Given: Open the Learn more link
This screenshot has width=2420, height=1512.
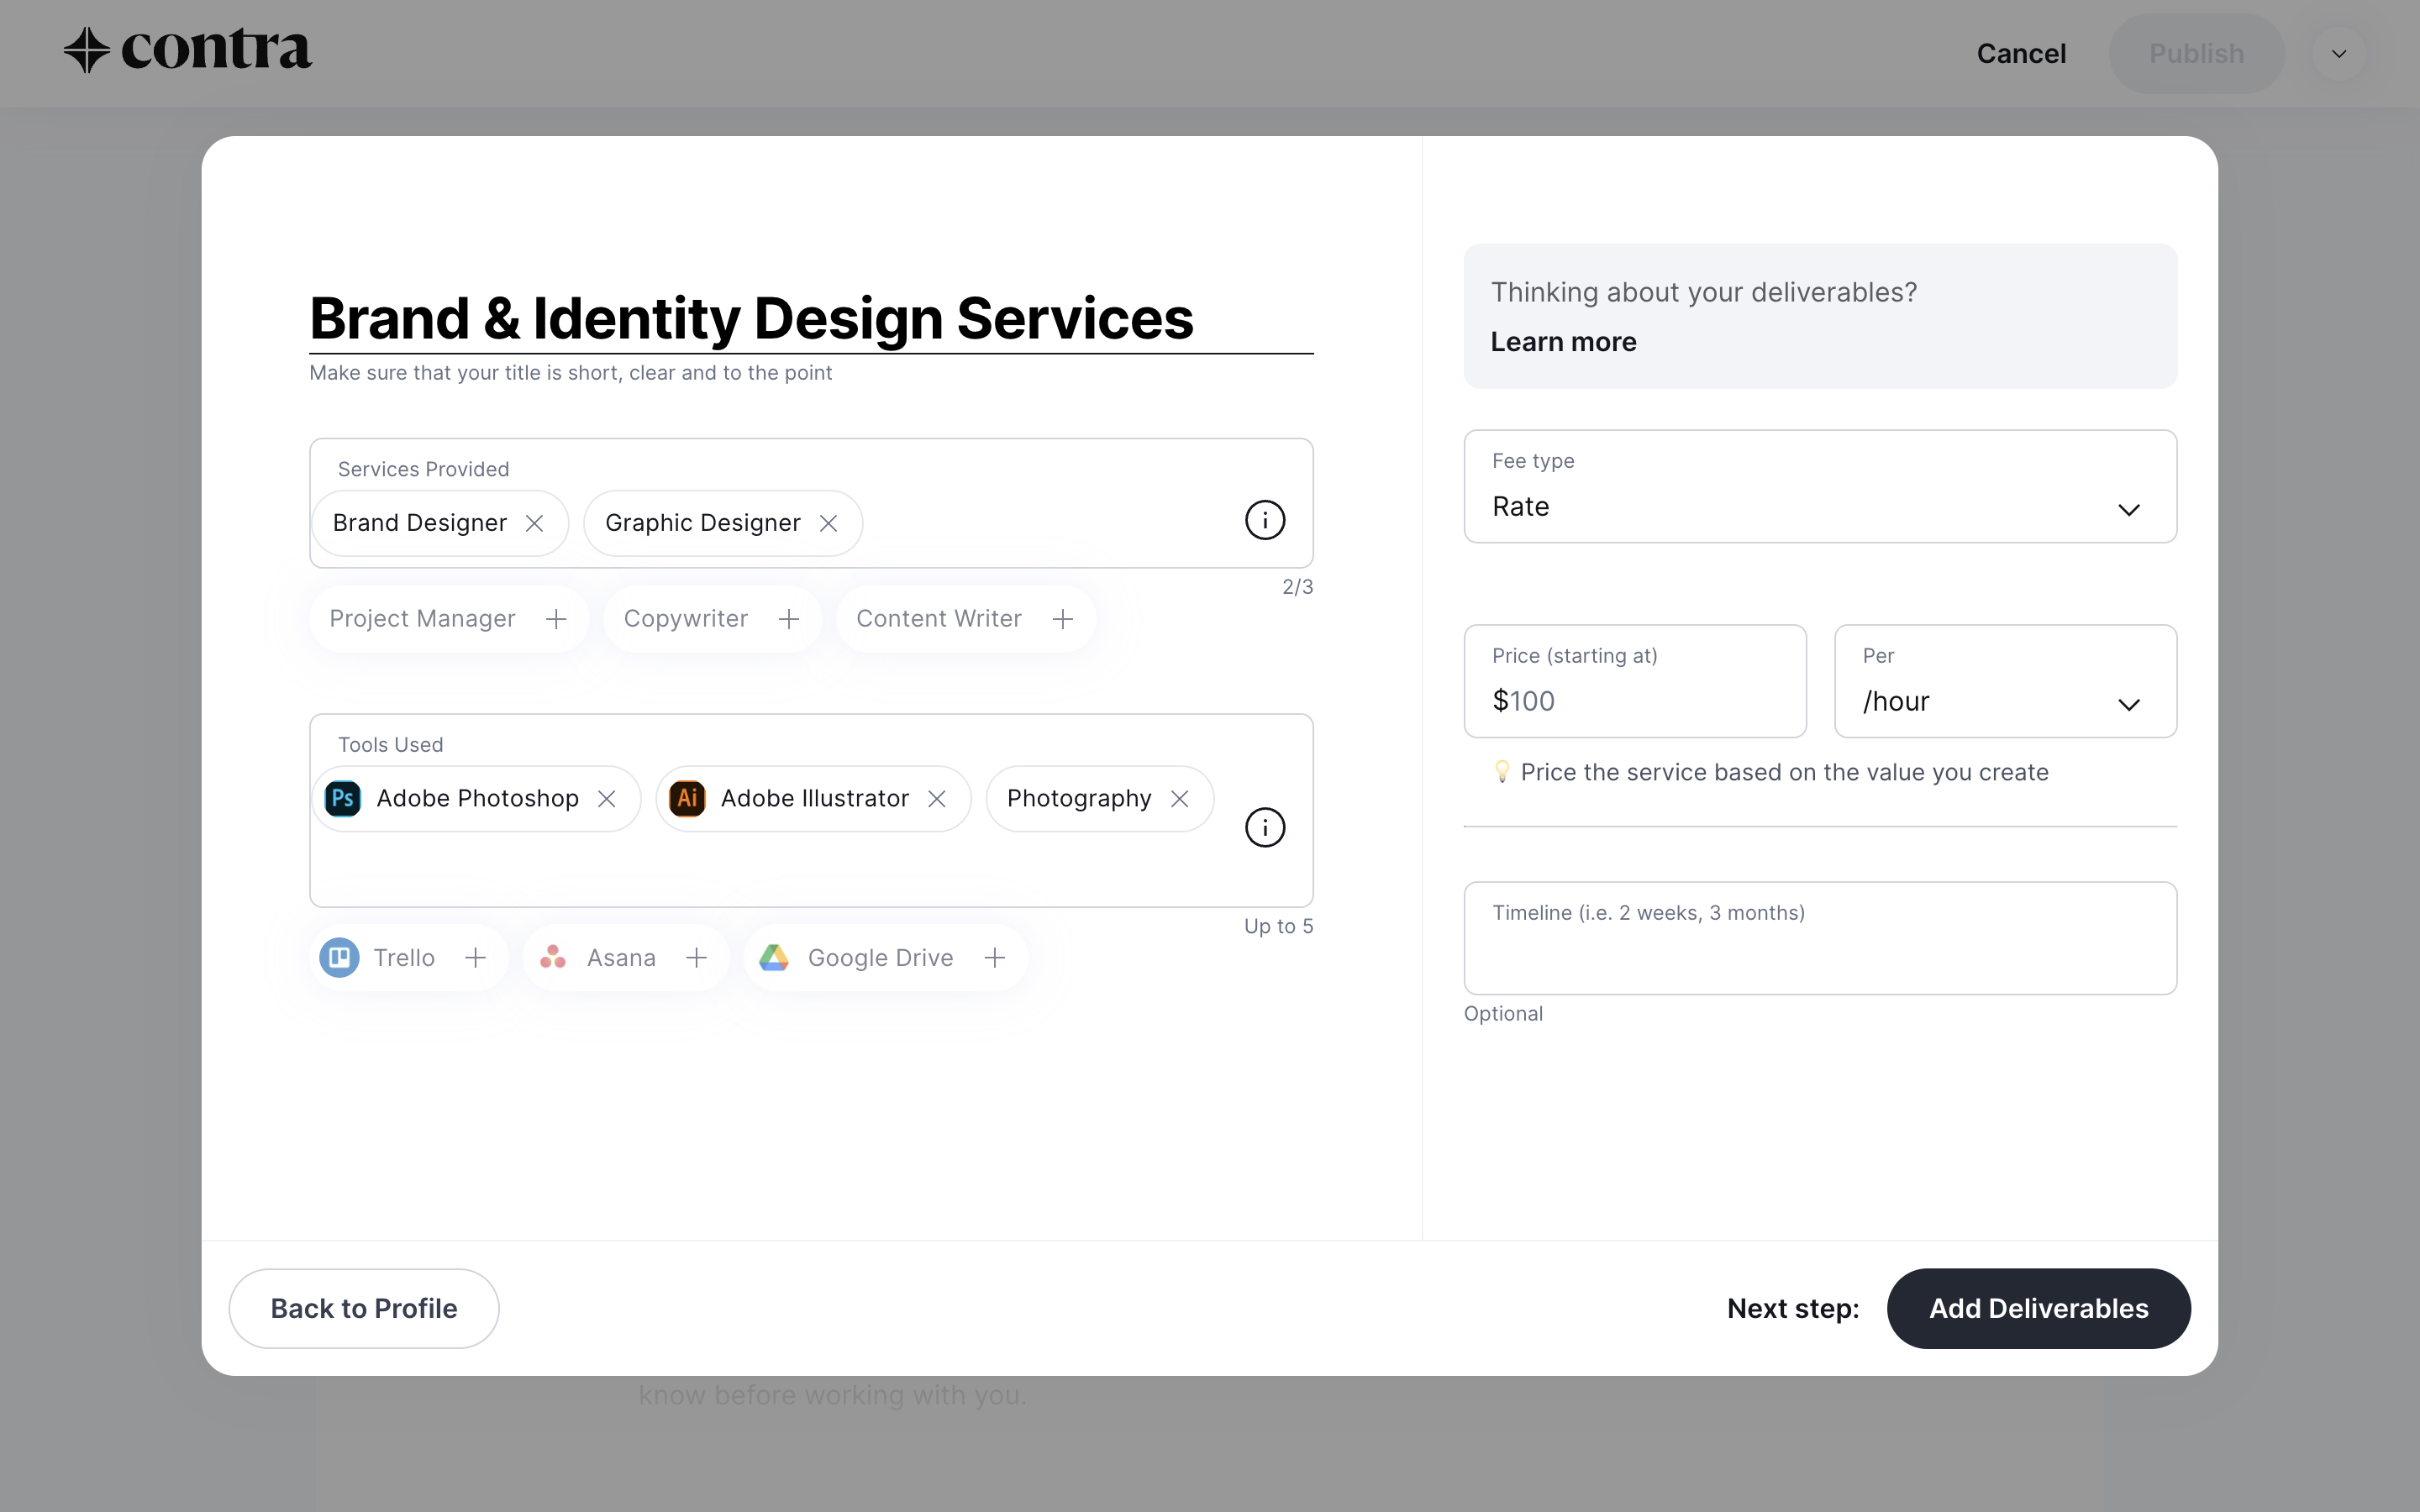Looking at the screenshot, I should [1563, 342].
